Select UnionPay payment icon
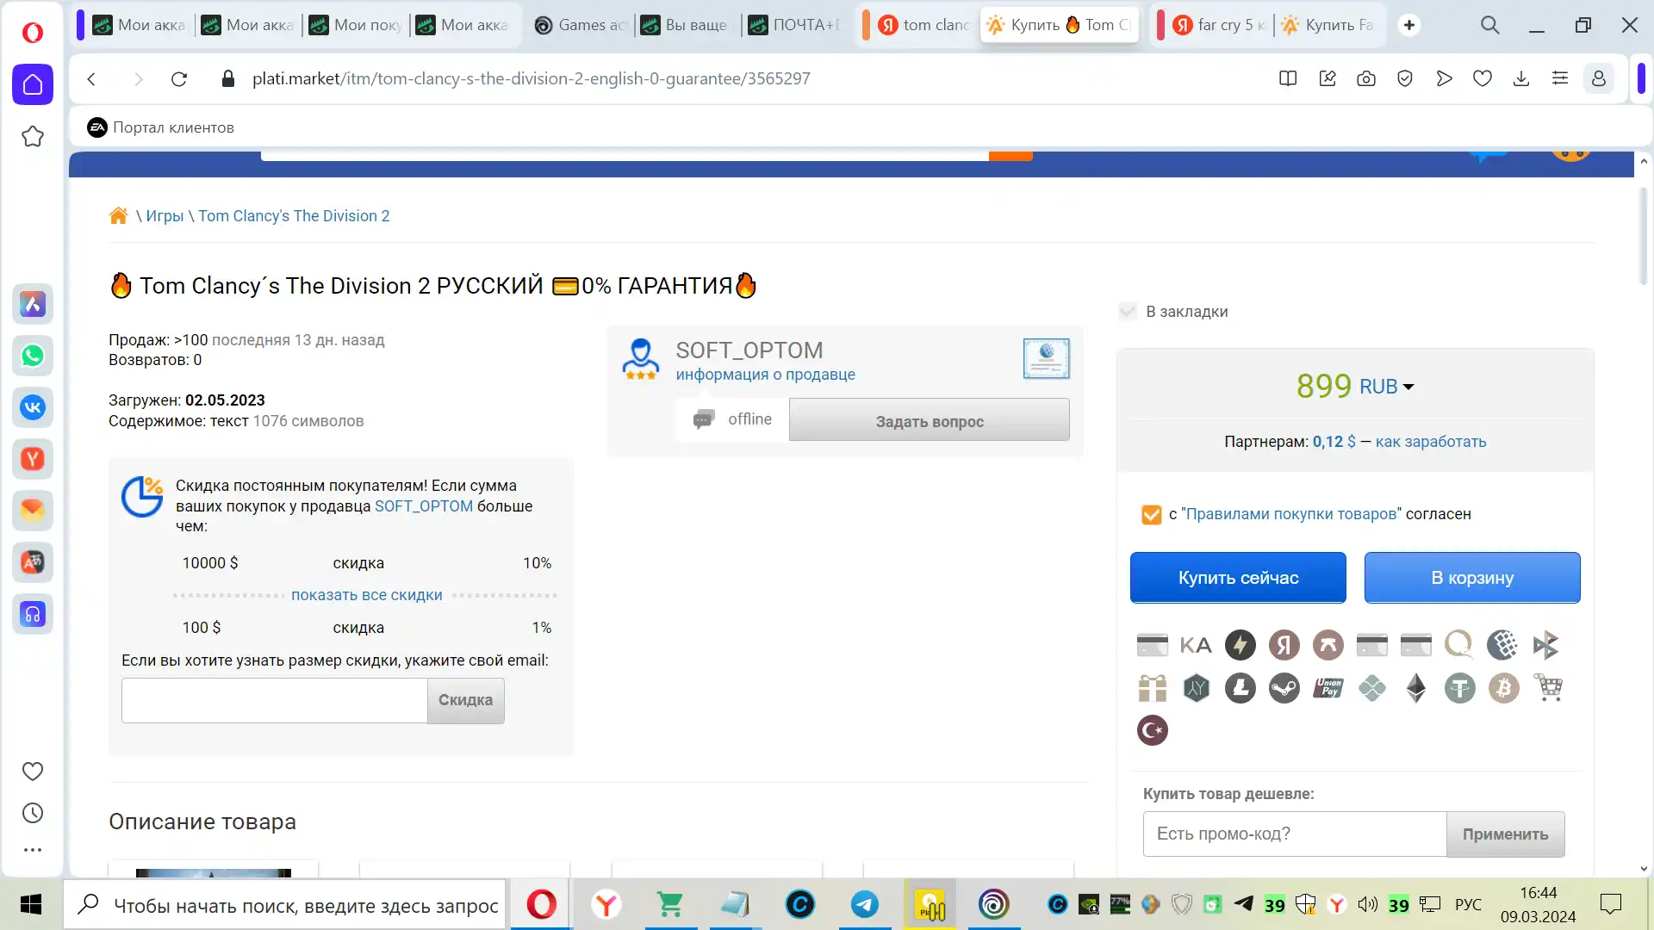This screenshot has width=1654, height=930. pyautogui.click(x=1328, y=688)
